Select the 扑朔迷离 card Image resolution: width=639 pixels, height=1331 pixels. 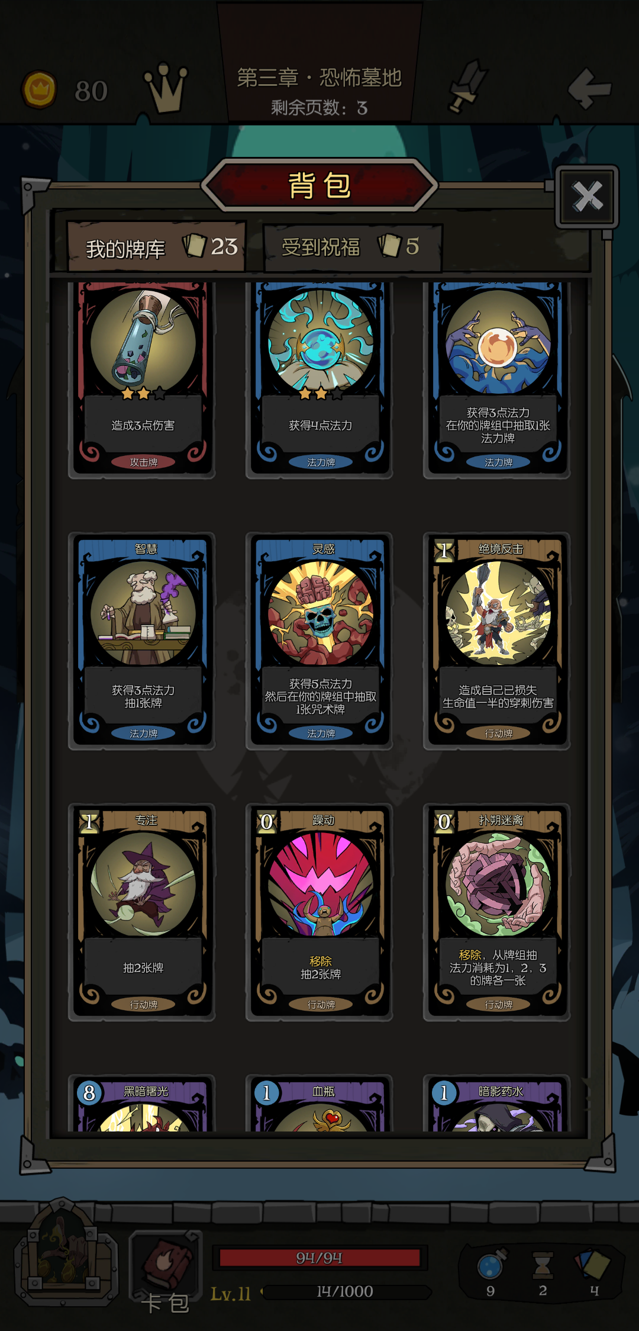tap(497, 912)
